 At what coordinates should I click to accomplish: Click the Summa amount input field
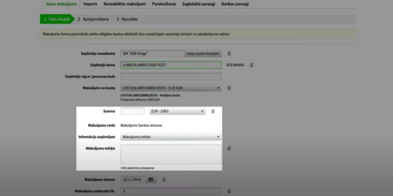pyautogui.click(x=133, y=111)
